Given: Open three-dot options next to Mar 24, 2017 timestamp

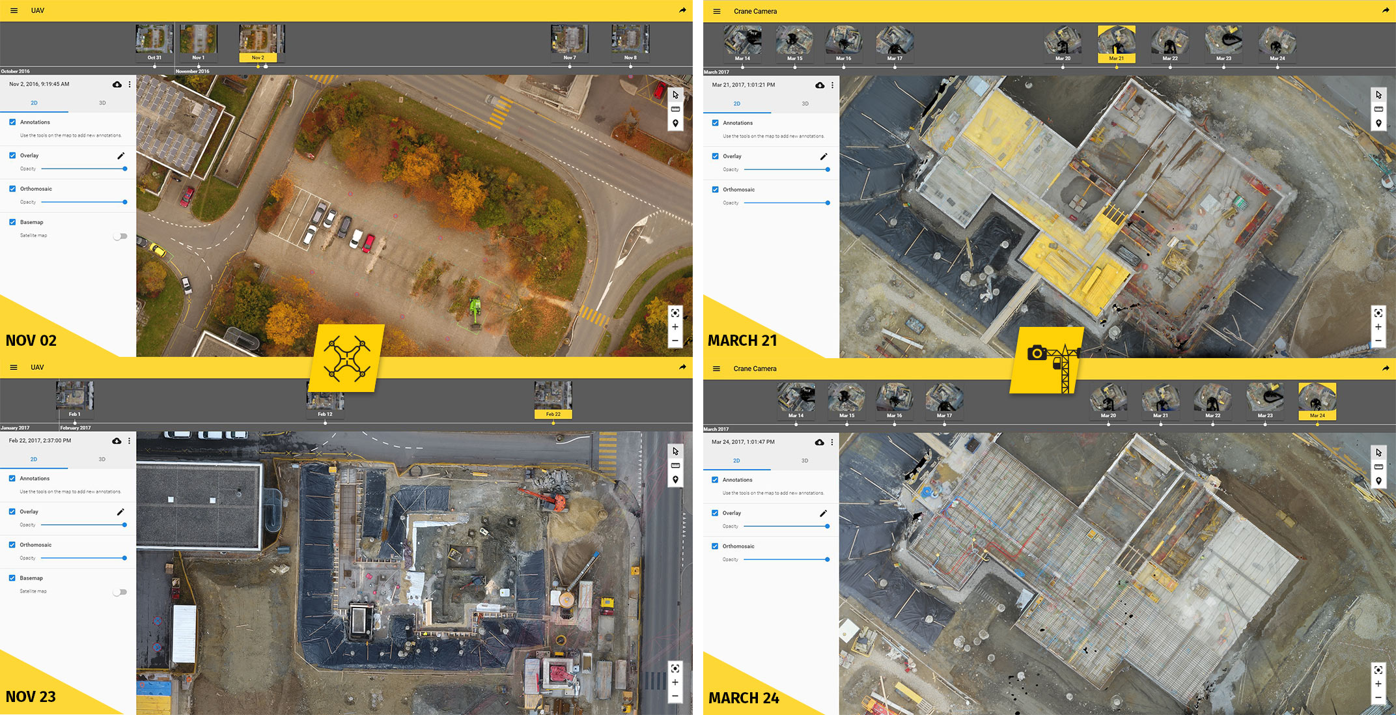Looking at the screenshot, I should pos(832,442).
